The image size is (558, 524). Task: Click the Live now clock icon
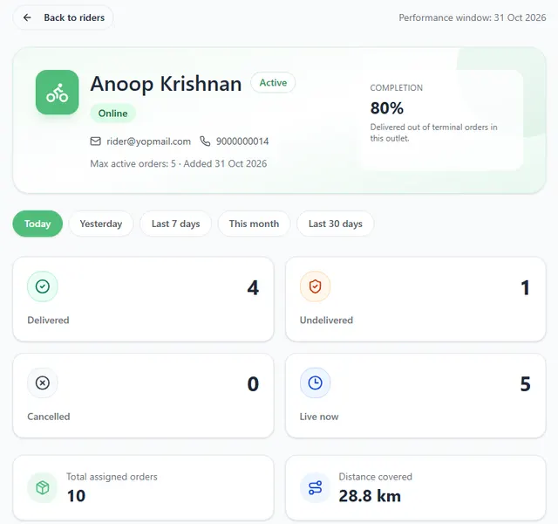click(315, 383)
